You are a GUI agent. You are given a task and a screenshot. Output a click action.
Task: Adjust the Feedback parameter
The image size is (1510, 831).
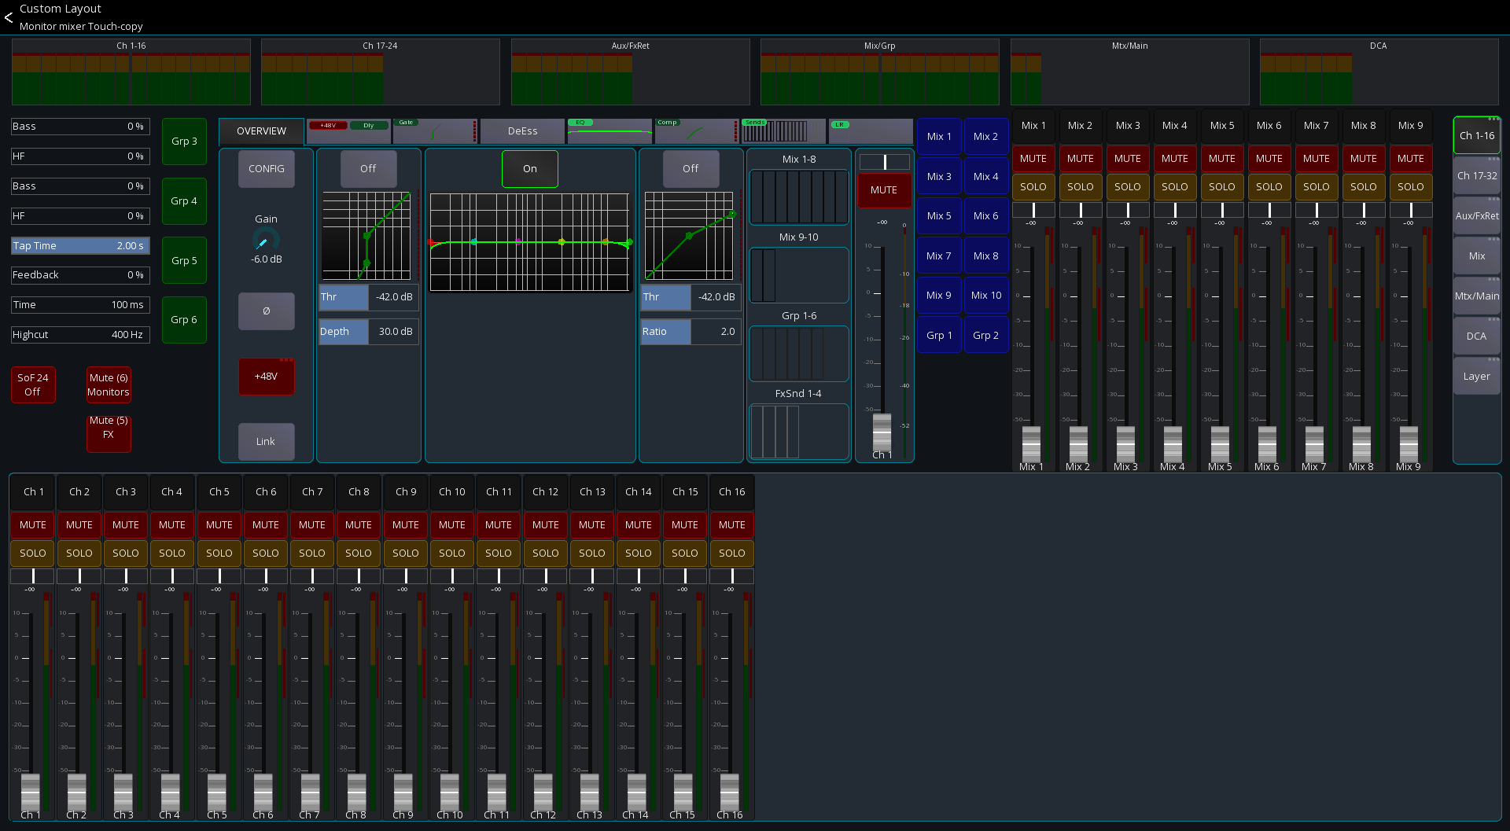80,275
